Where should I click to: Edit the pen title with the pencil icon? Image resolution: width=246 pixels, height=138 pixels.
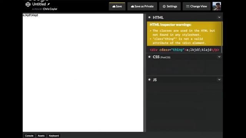(x=48, y=4)
